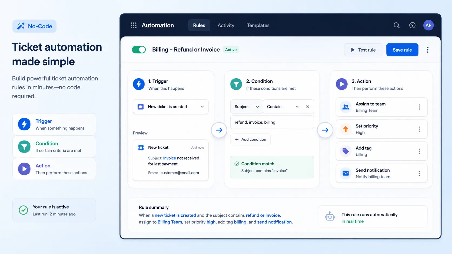Click the tag icon on Add tag
The width and height of the screenshot is (452, 254).
346,151
